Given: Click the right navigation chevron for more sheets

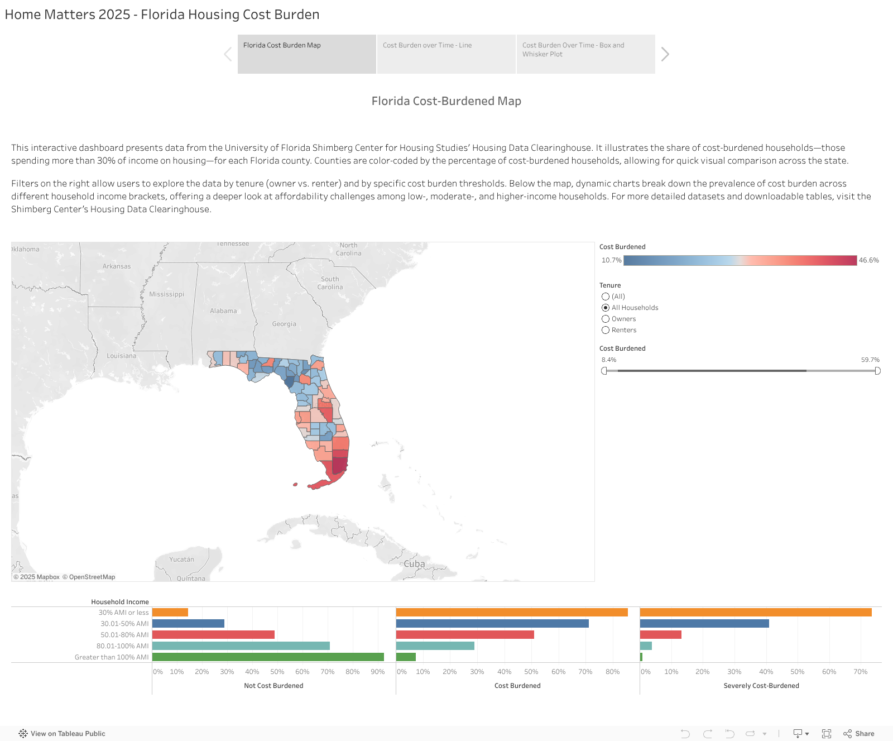Looking at the screenshot, I should [665, 54].
